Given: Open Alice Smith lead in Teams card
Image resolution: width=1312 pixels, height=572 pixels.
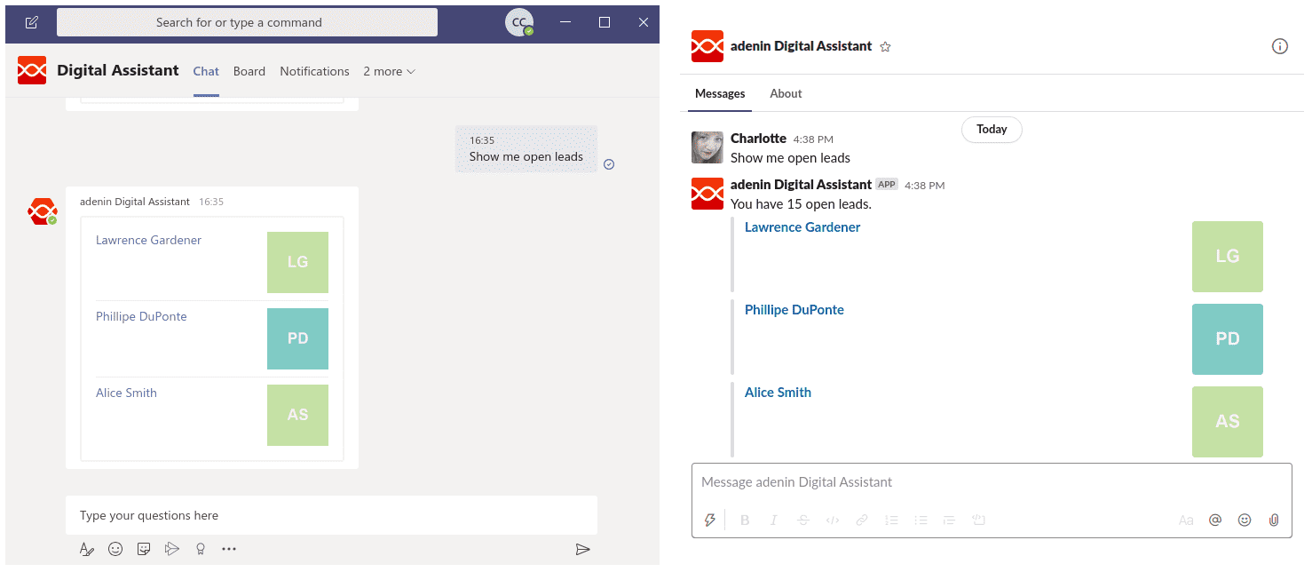Looking at the screenshot, I should point(126,393).
